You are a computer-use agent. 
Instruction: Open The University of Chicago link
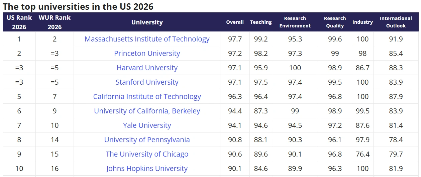(x=147, y=154)
